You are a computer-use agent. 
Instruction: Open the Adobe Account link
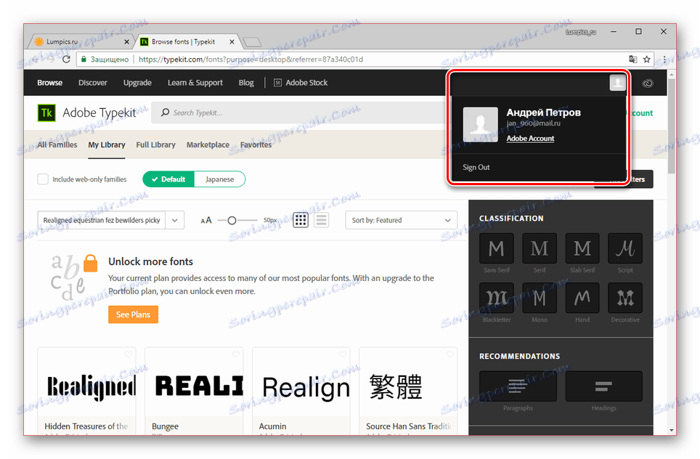pos(530,139)
